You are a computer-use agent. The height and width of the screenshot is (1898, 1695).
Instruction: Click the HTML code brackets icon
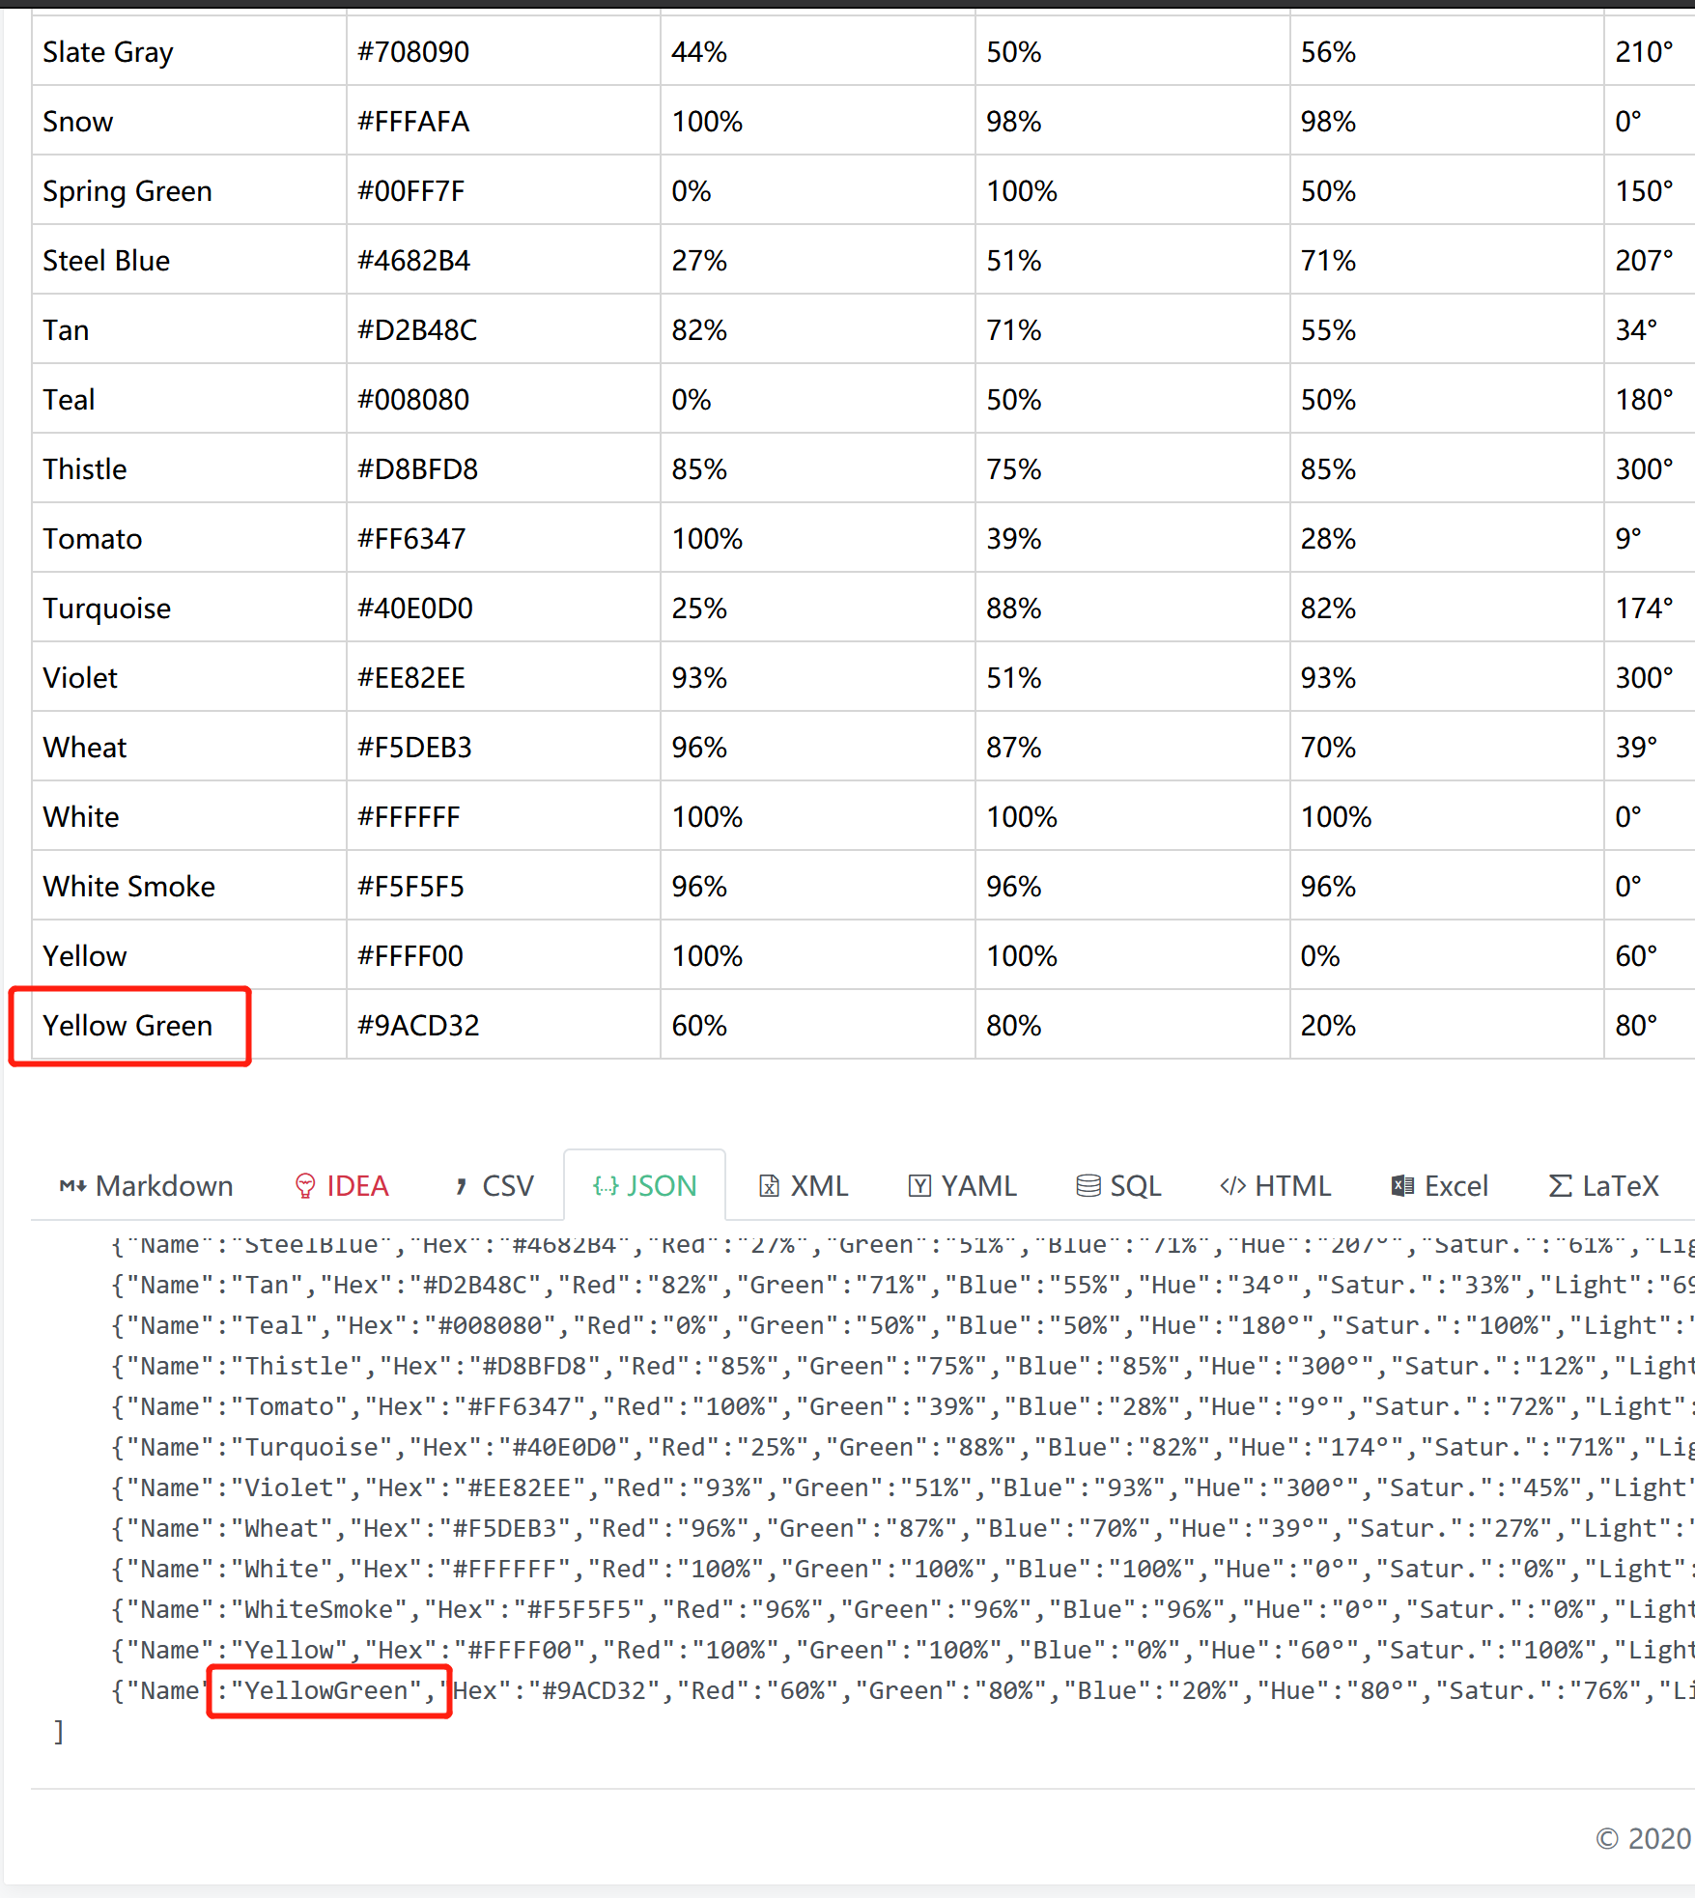click(1232, 1186)
